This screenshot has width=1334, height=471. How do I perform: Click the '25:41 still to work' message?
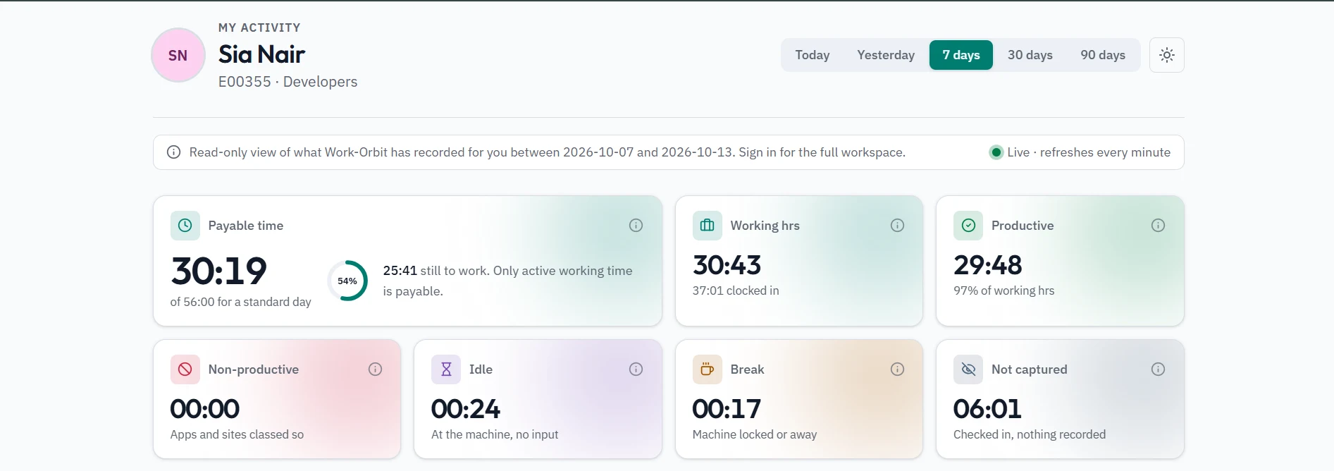507,281
